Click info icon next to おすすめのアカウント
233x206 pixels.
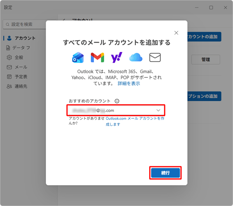coord(117,101)
